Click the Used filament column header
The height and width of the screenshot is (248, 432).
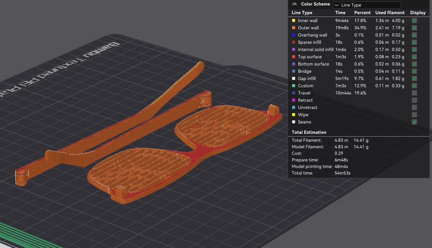(390, 13)
